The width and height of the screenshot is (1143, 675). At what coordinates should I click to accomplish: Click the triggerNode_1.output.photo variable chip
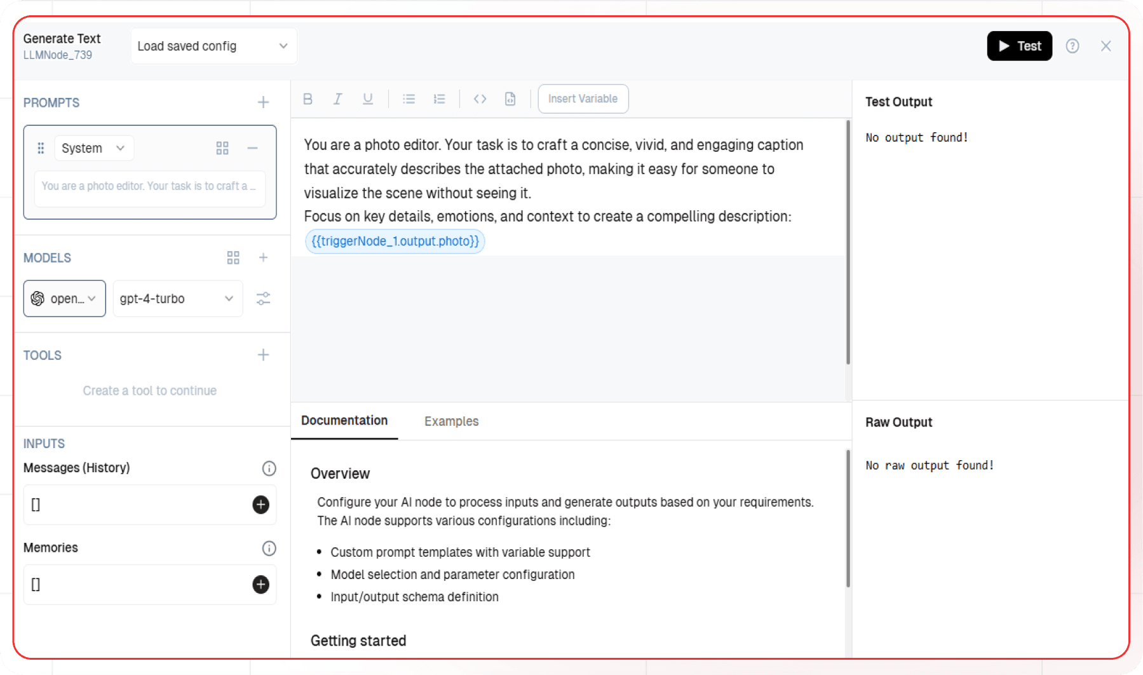pos(395,241)
